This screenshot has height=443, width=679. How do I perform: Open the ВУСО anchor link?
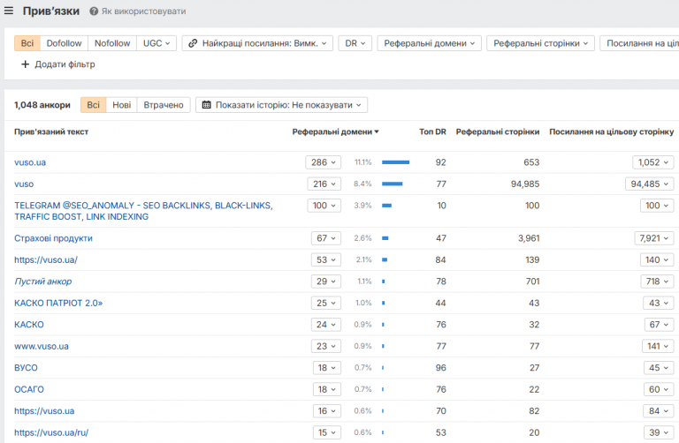click(x=26, y=368)
